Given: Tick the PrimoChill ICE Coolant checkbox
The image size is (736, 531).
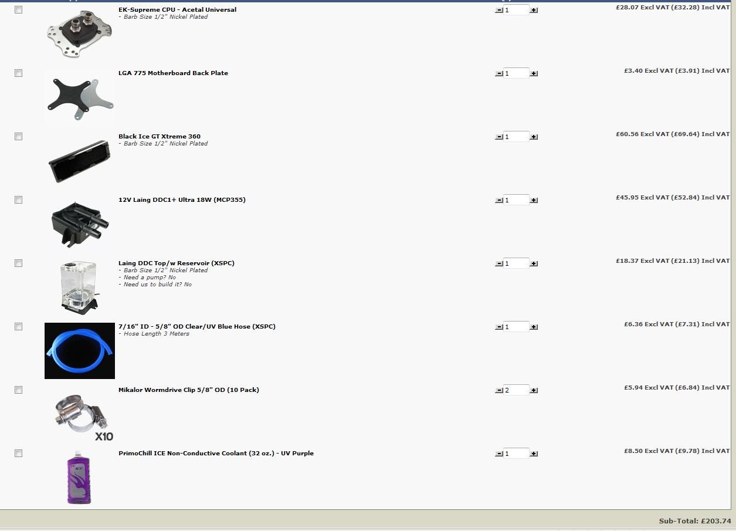Looking at the screenshot, I should point(18,454).
